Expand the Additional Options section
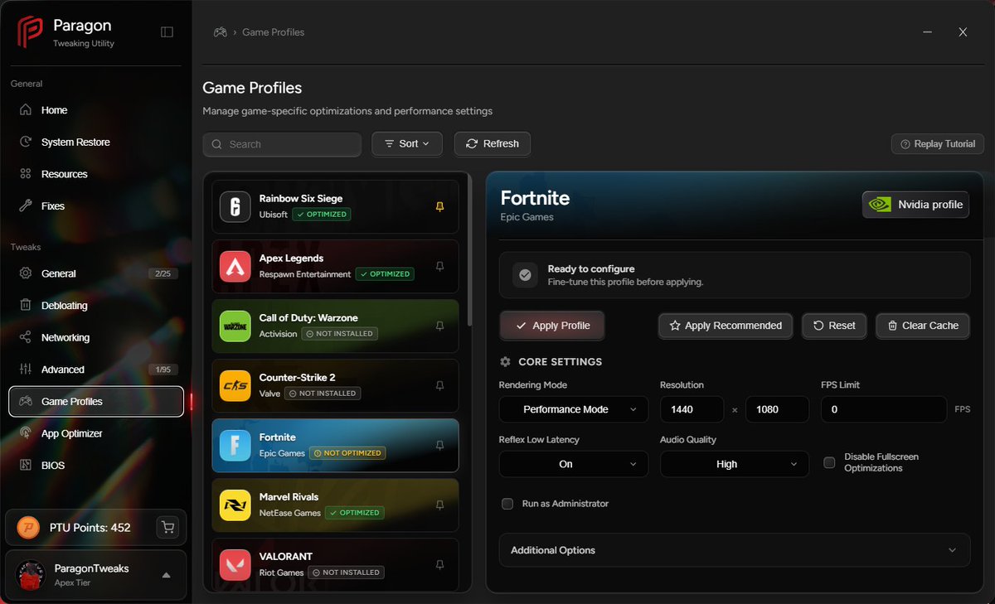This screenshot has height=604, width=995. pyautogui.click(x=735, y=550)
